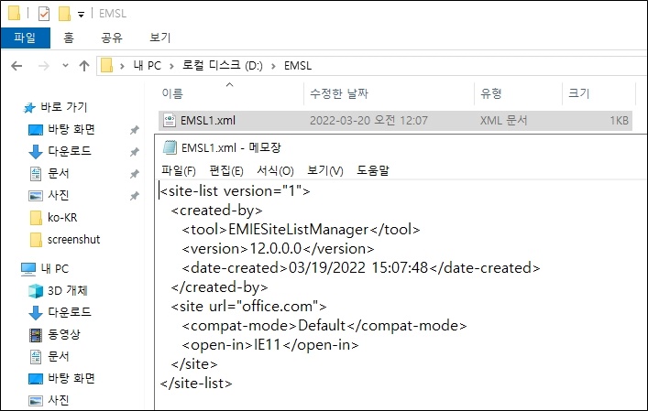The image size is (648, 411).
Task: Click 바탕 화면 icon under 내 PC
Action: coord(36,378)
